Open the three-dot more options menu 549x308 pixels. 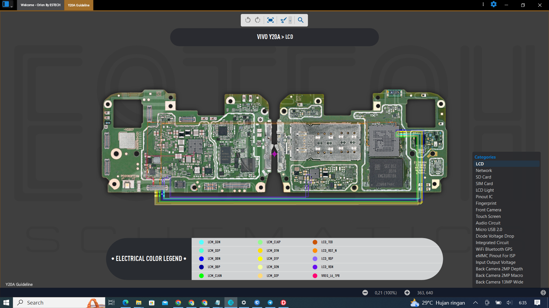tap(483, 5)
